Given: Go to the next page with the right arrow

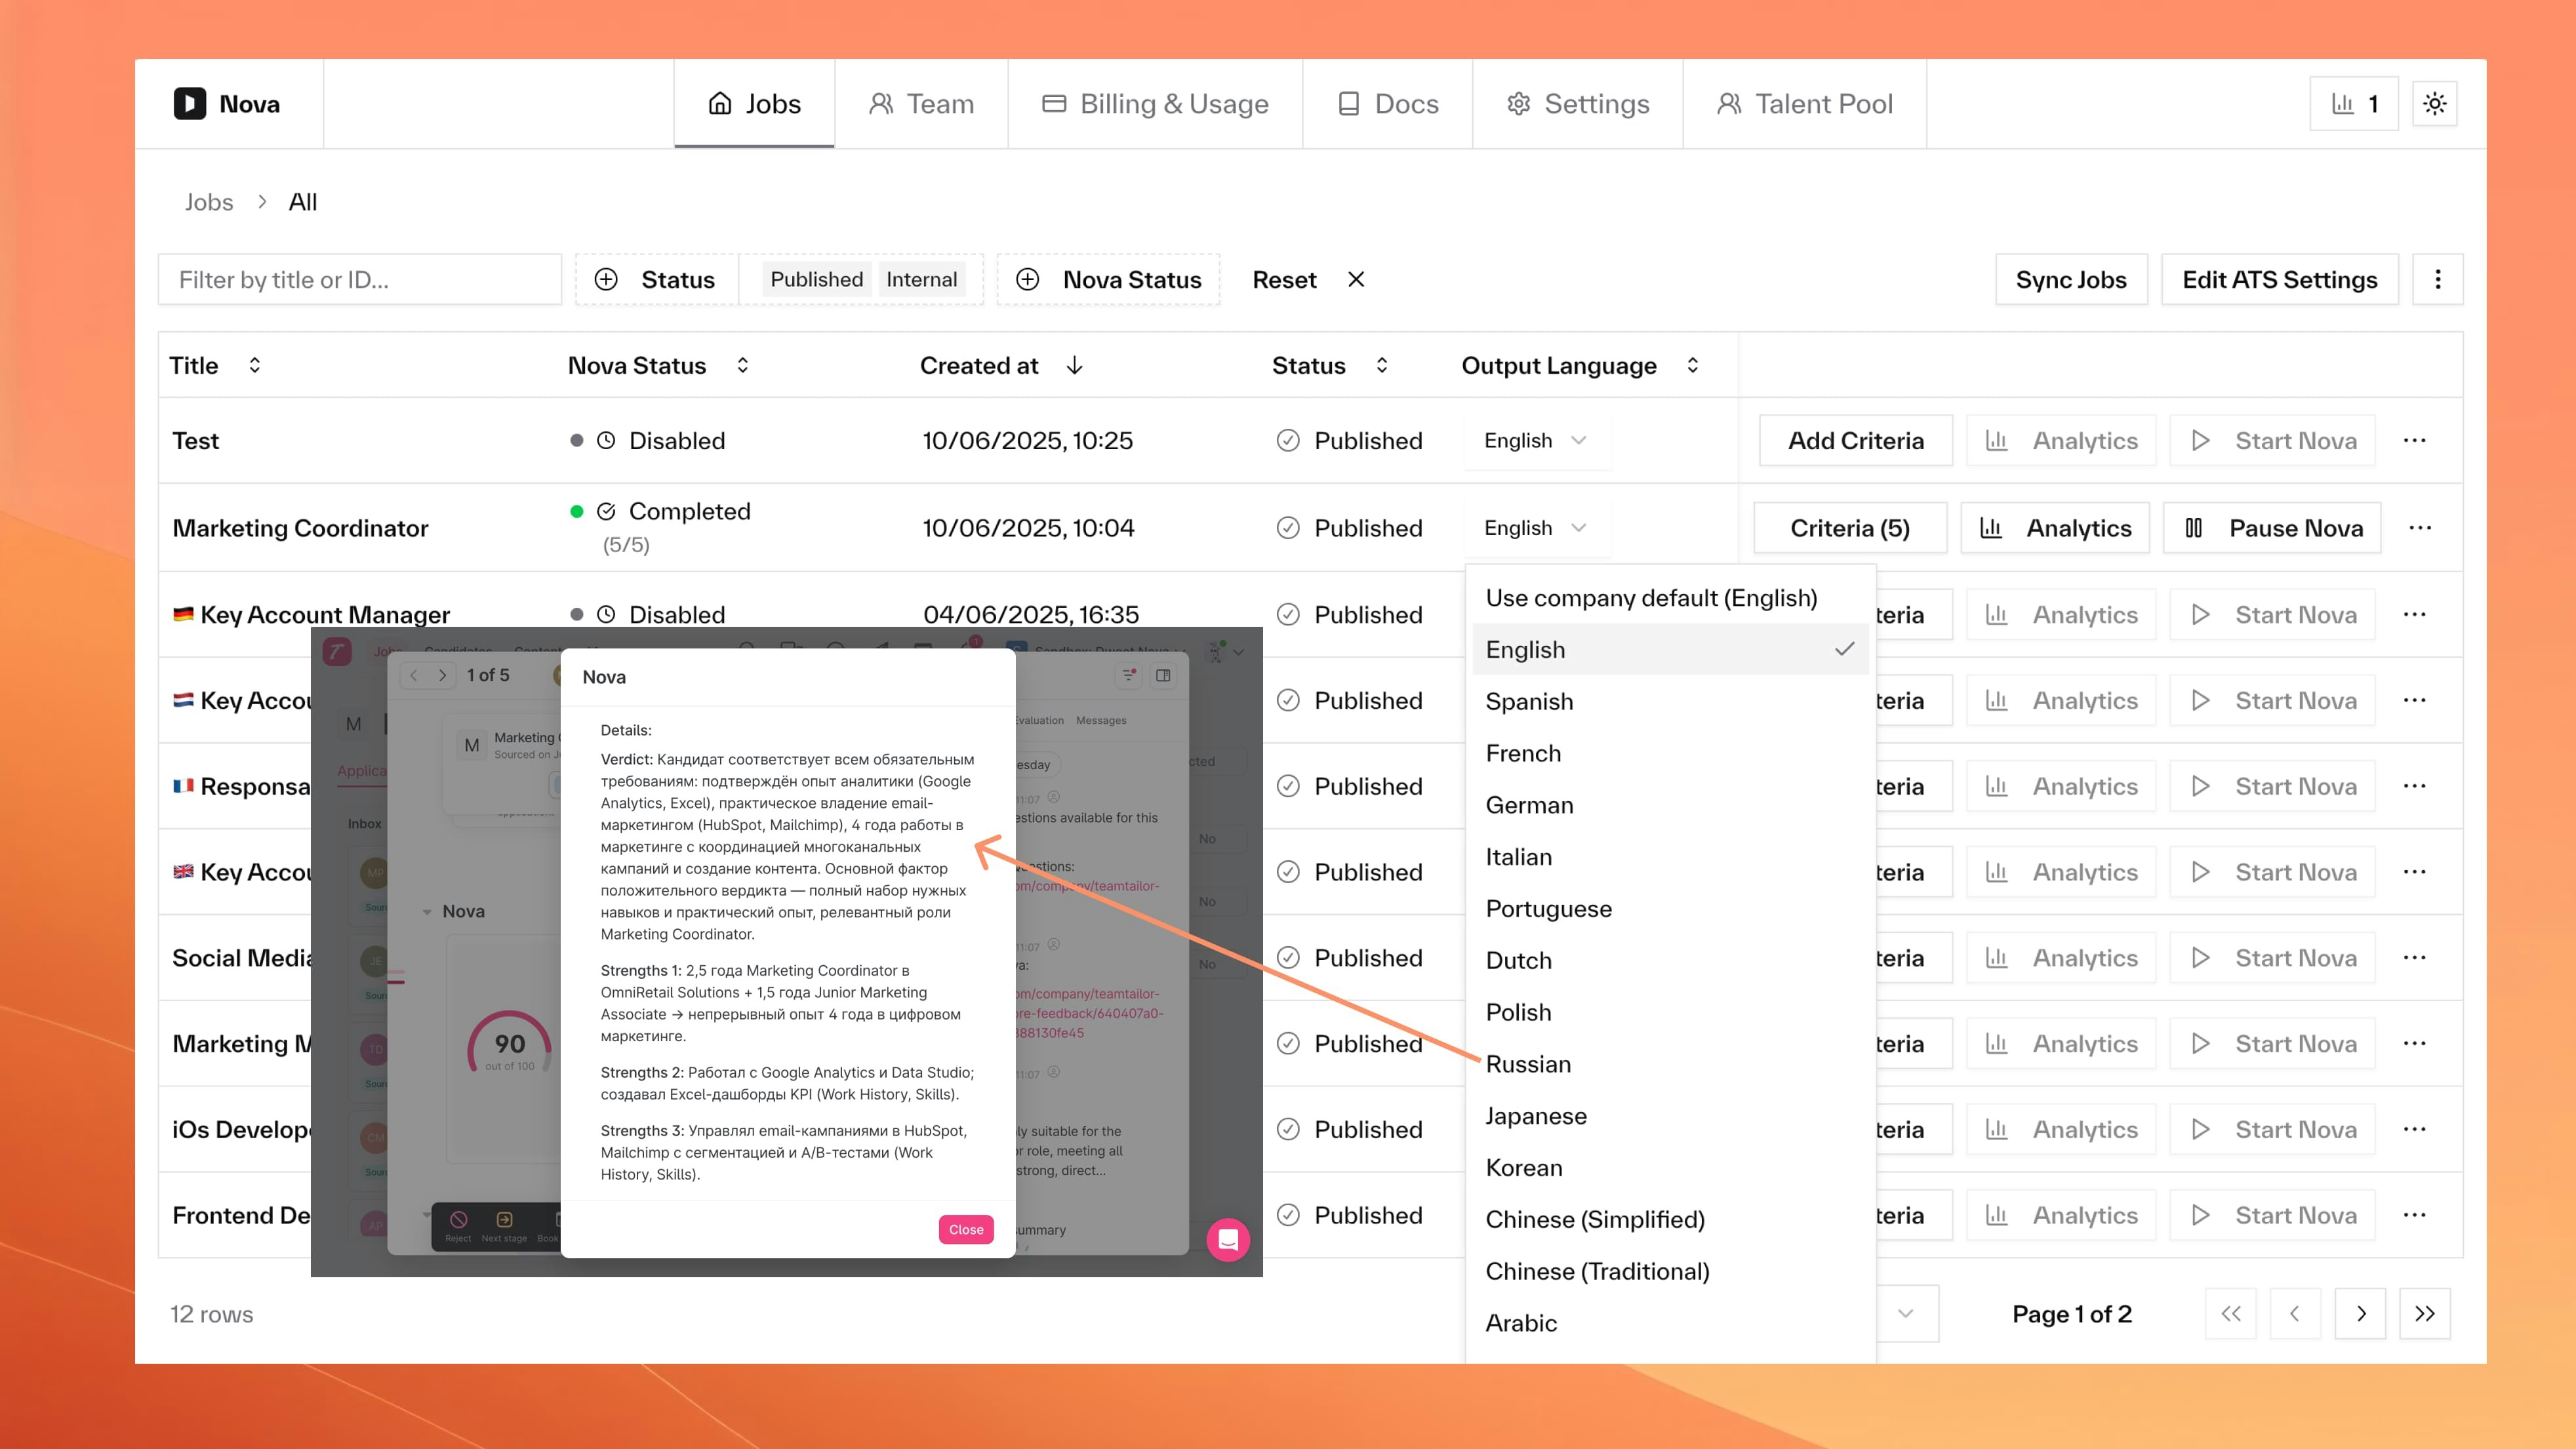Looking at the screenshot, I should pos(2360,1313).
